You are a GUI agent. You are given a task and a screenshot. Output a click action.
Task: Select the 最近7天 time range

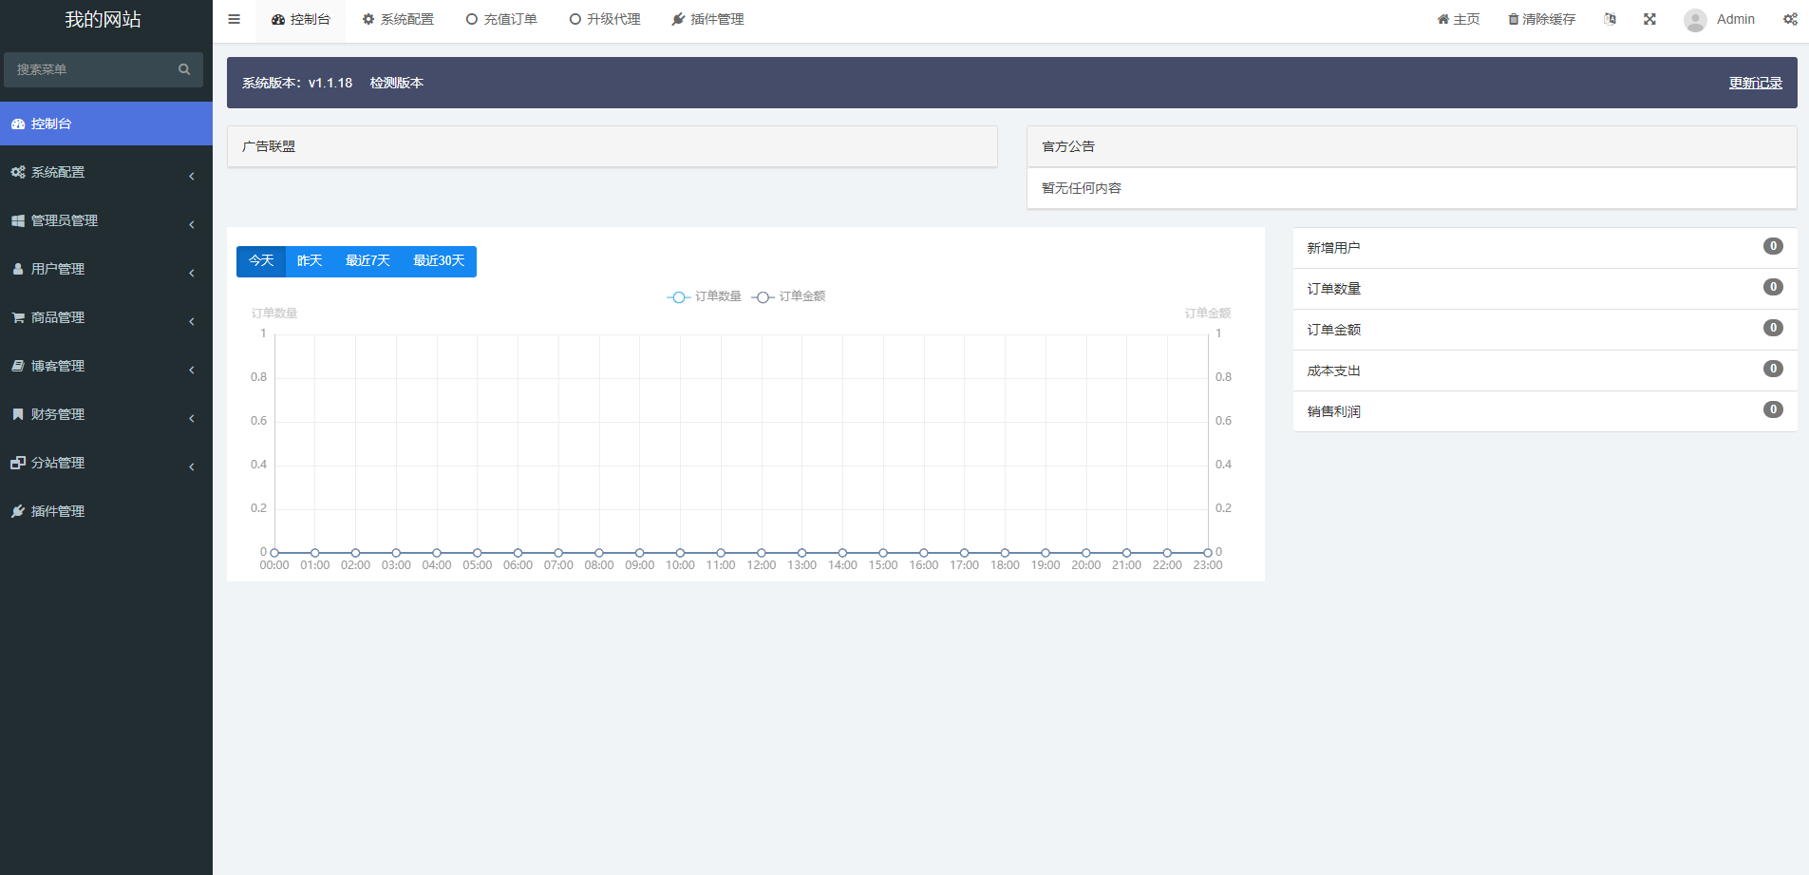coord(367,261)
